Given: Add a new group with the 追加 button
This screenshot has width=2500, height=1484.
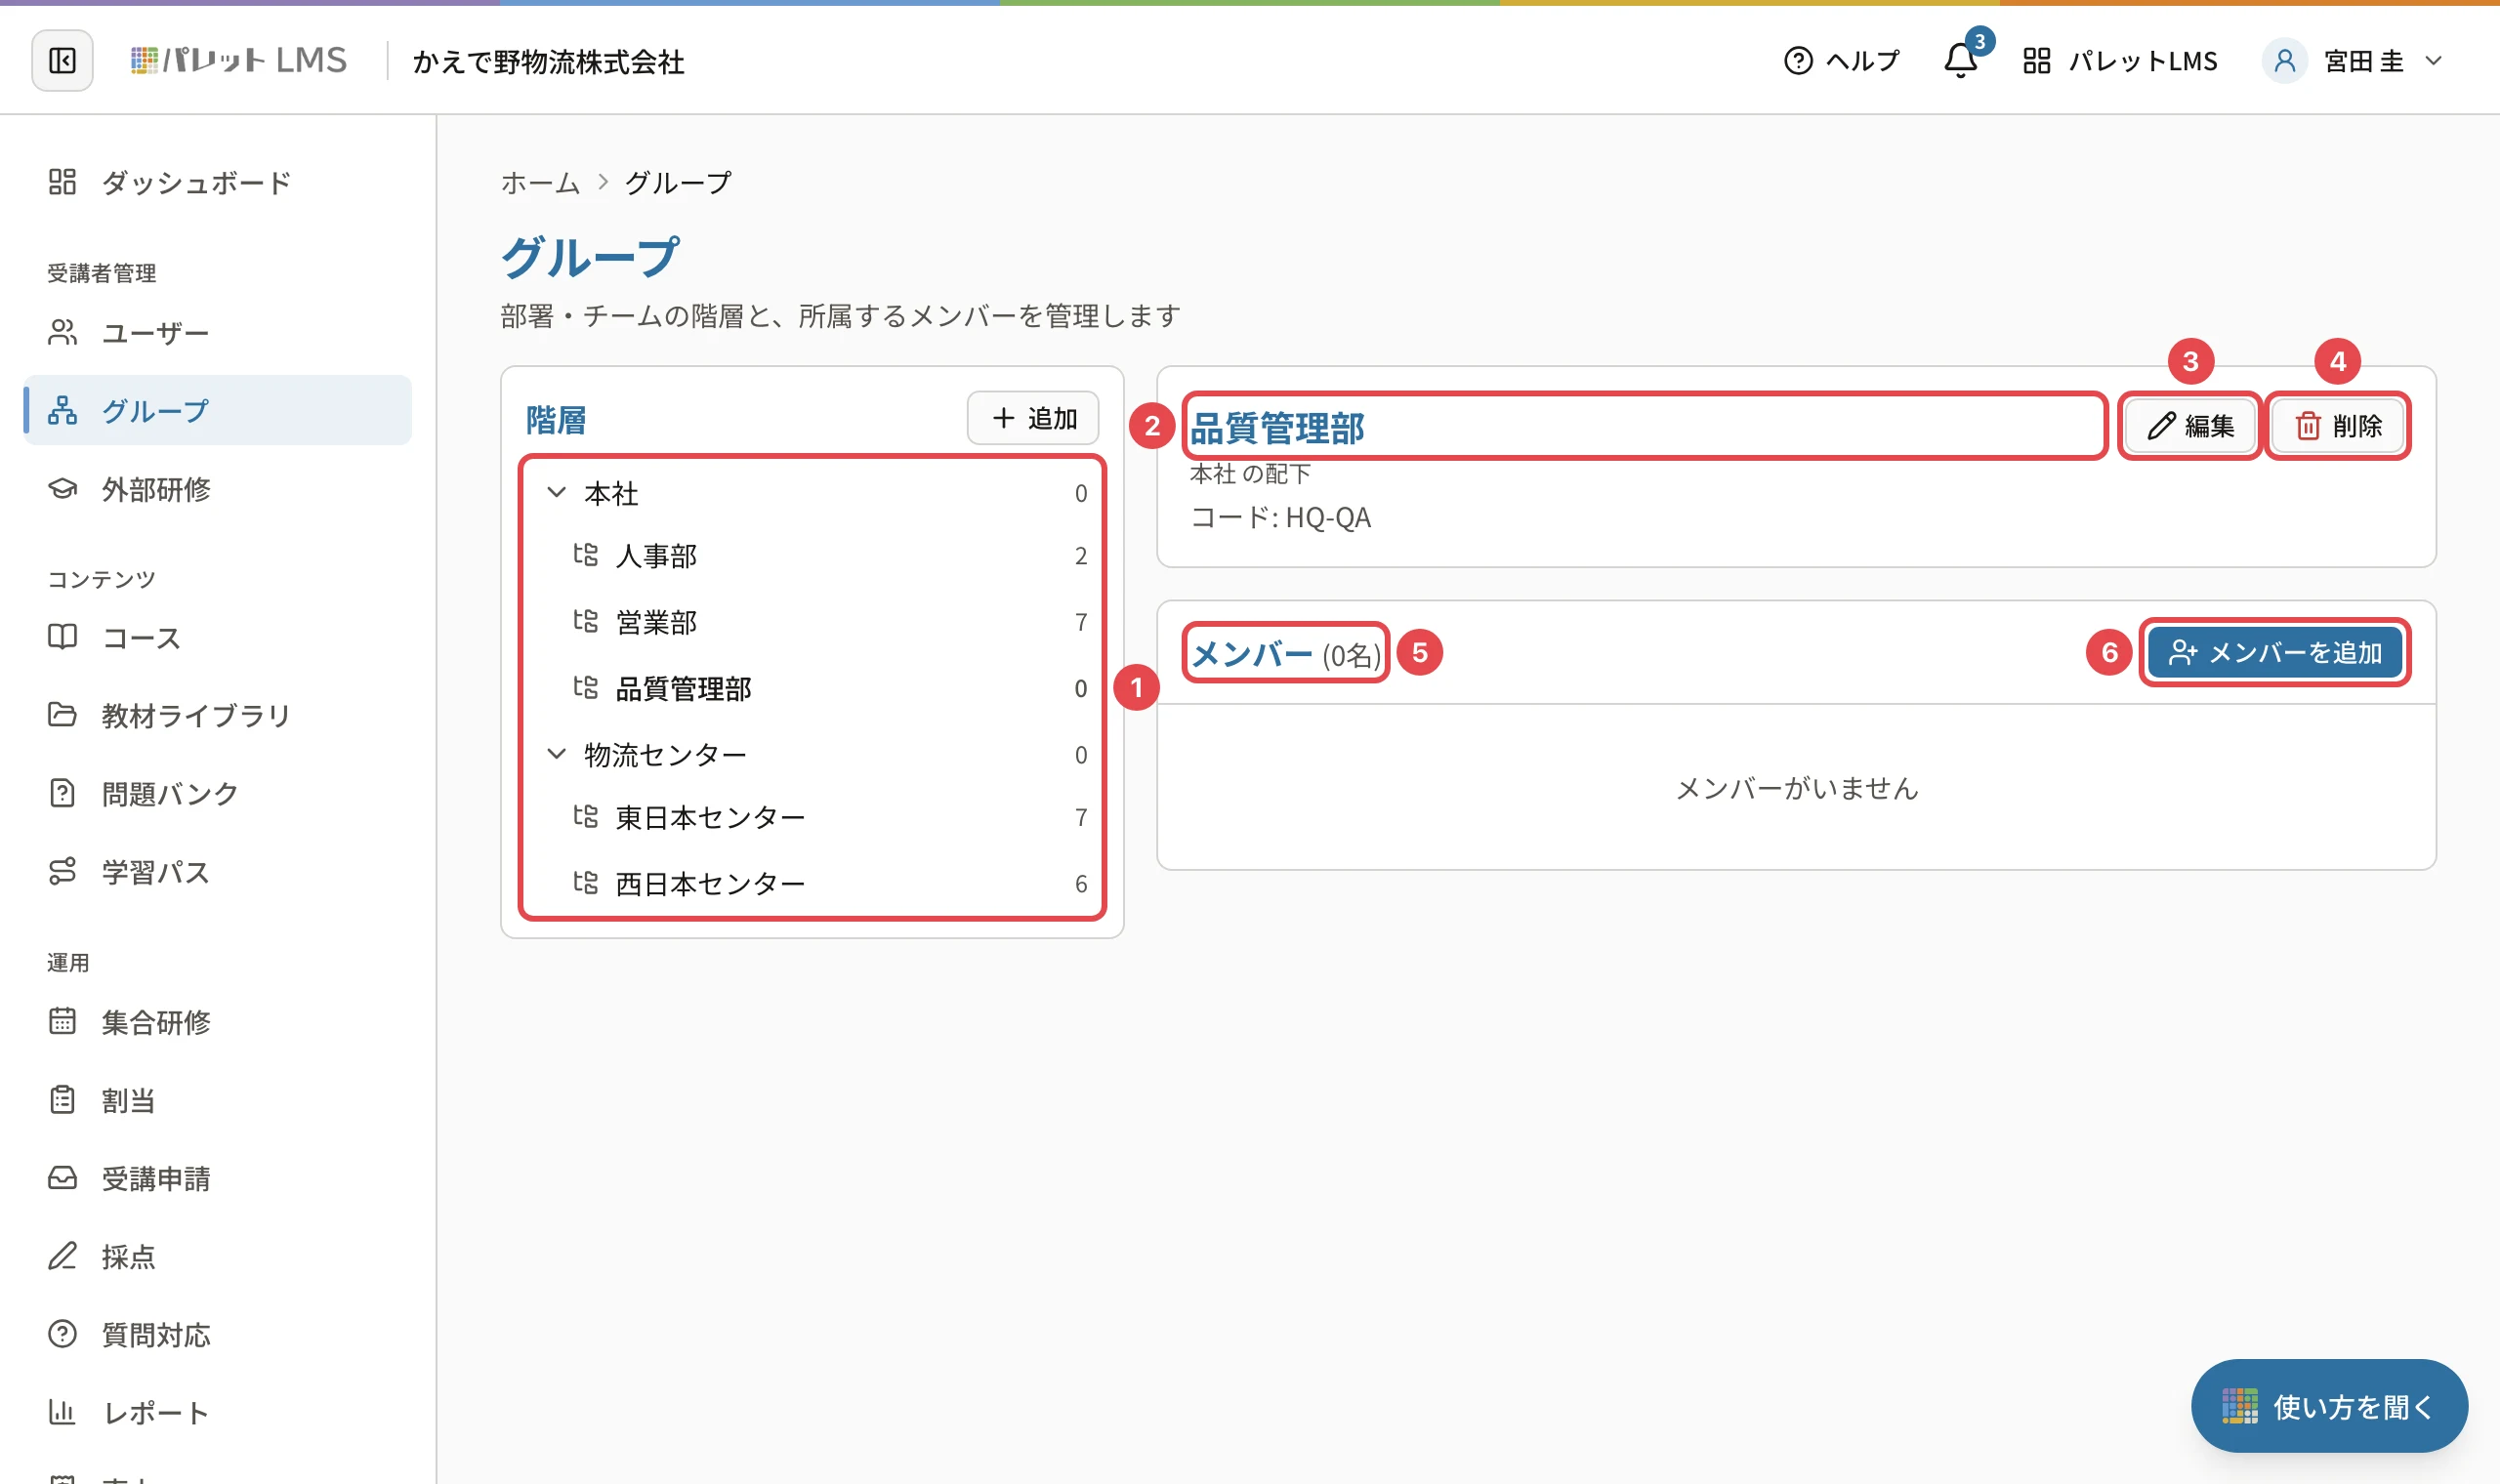Looking at the screenshot, I should coord(1033,418).
